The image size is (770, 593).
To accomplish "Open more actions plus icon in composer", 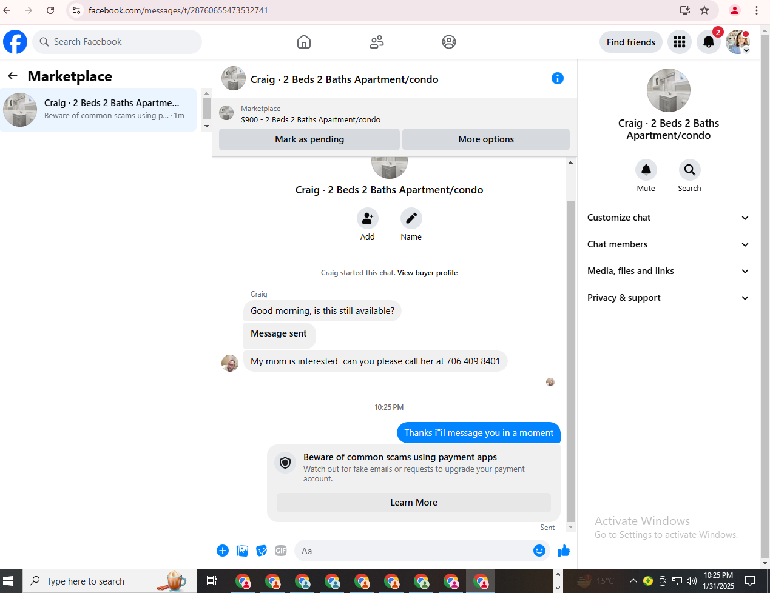I will (223, 551).
